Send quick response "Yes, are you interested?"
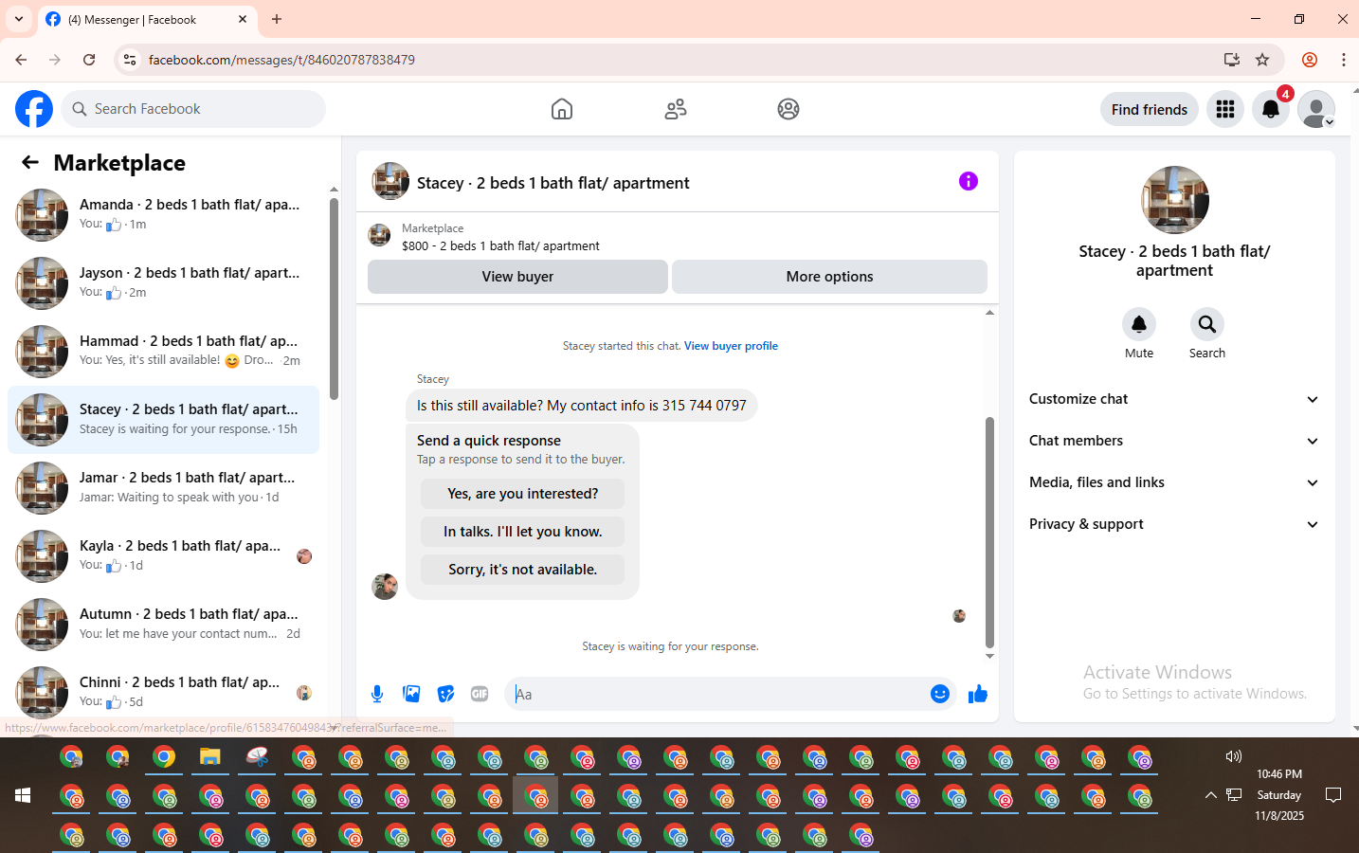Screen dimensions: 1359x853 tap(522, 494)
